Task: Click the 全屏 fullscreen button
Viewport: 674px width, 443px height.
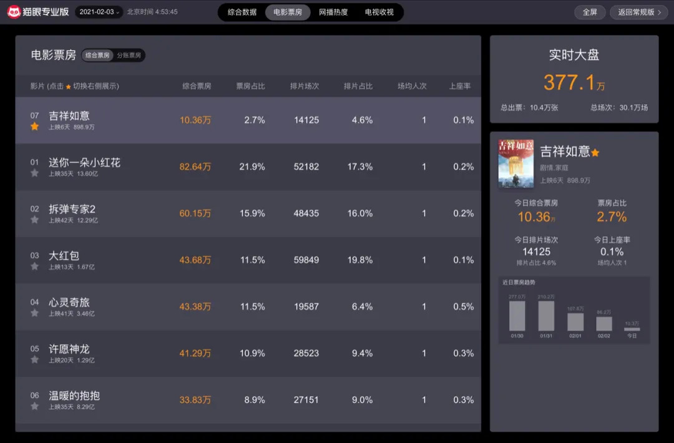Action: point(590,12)
